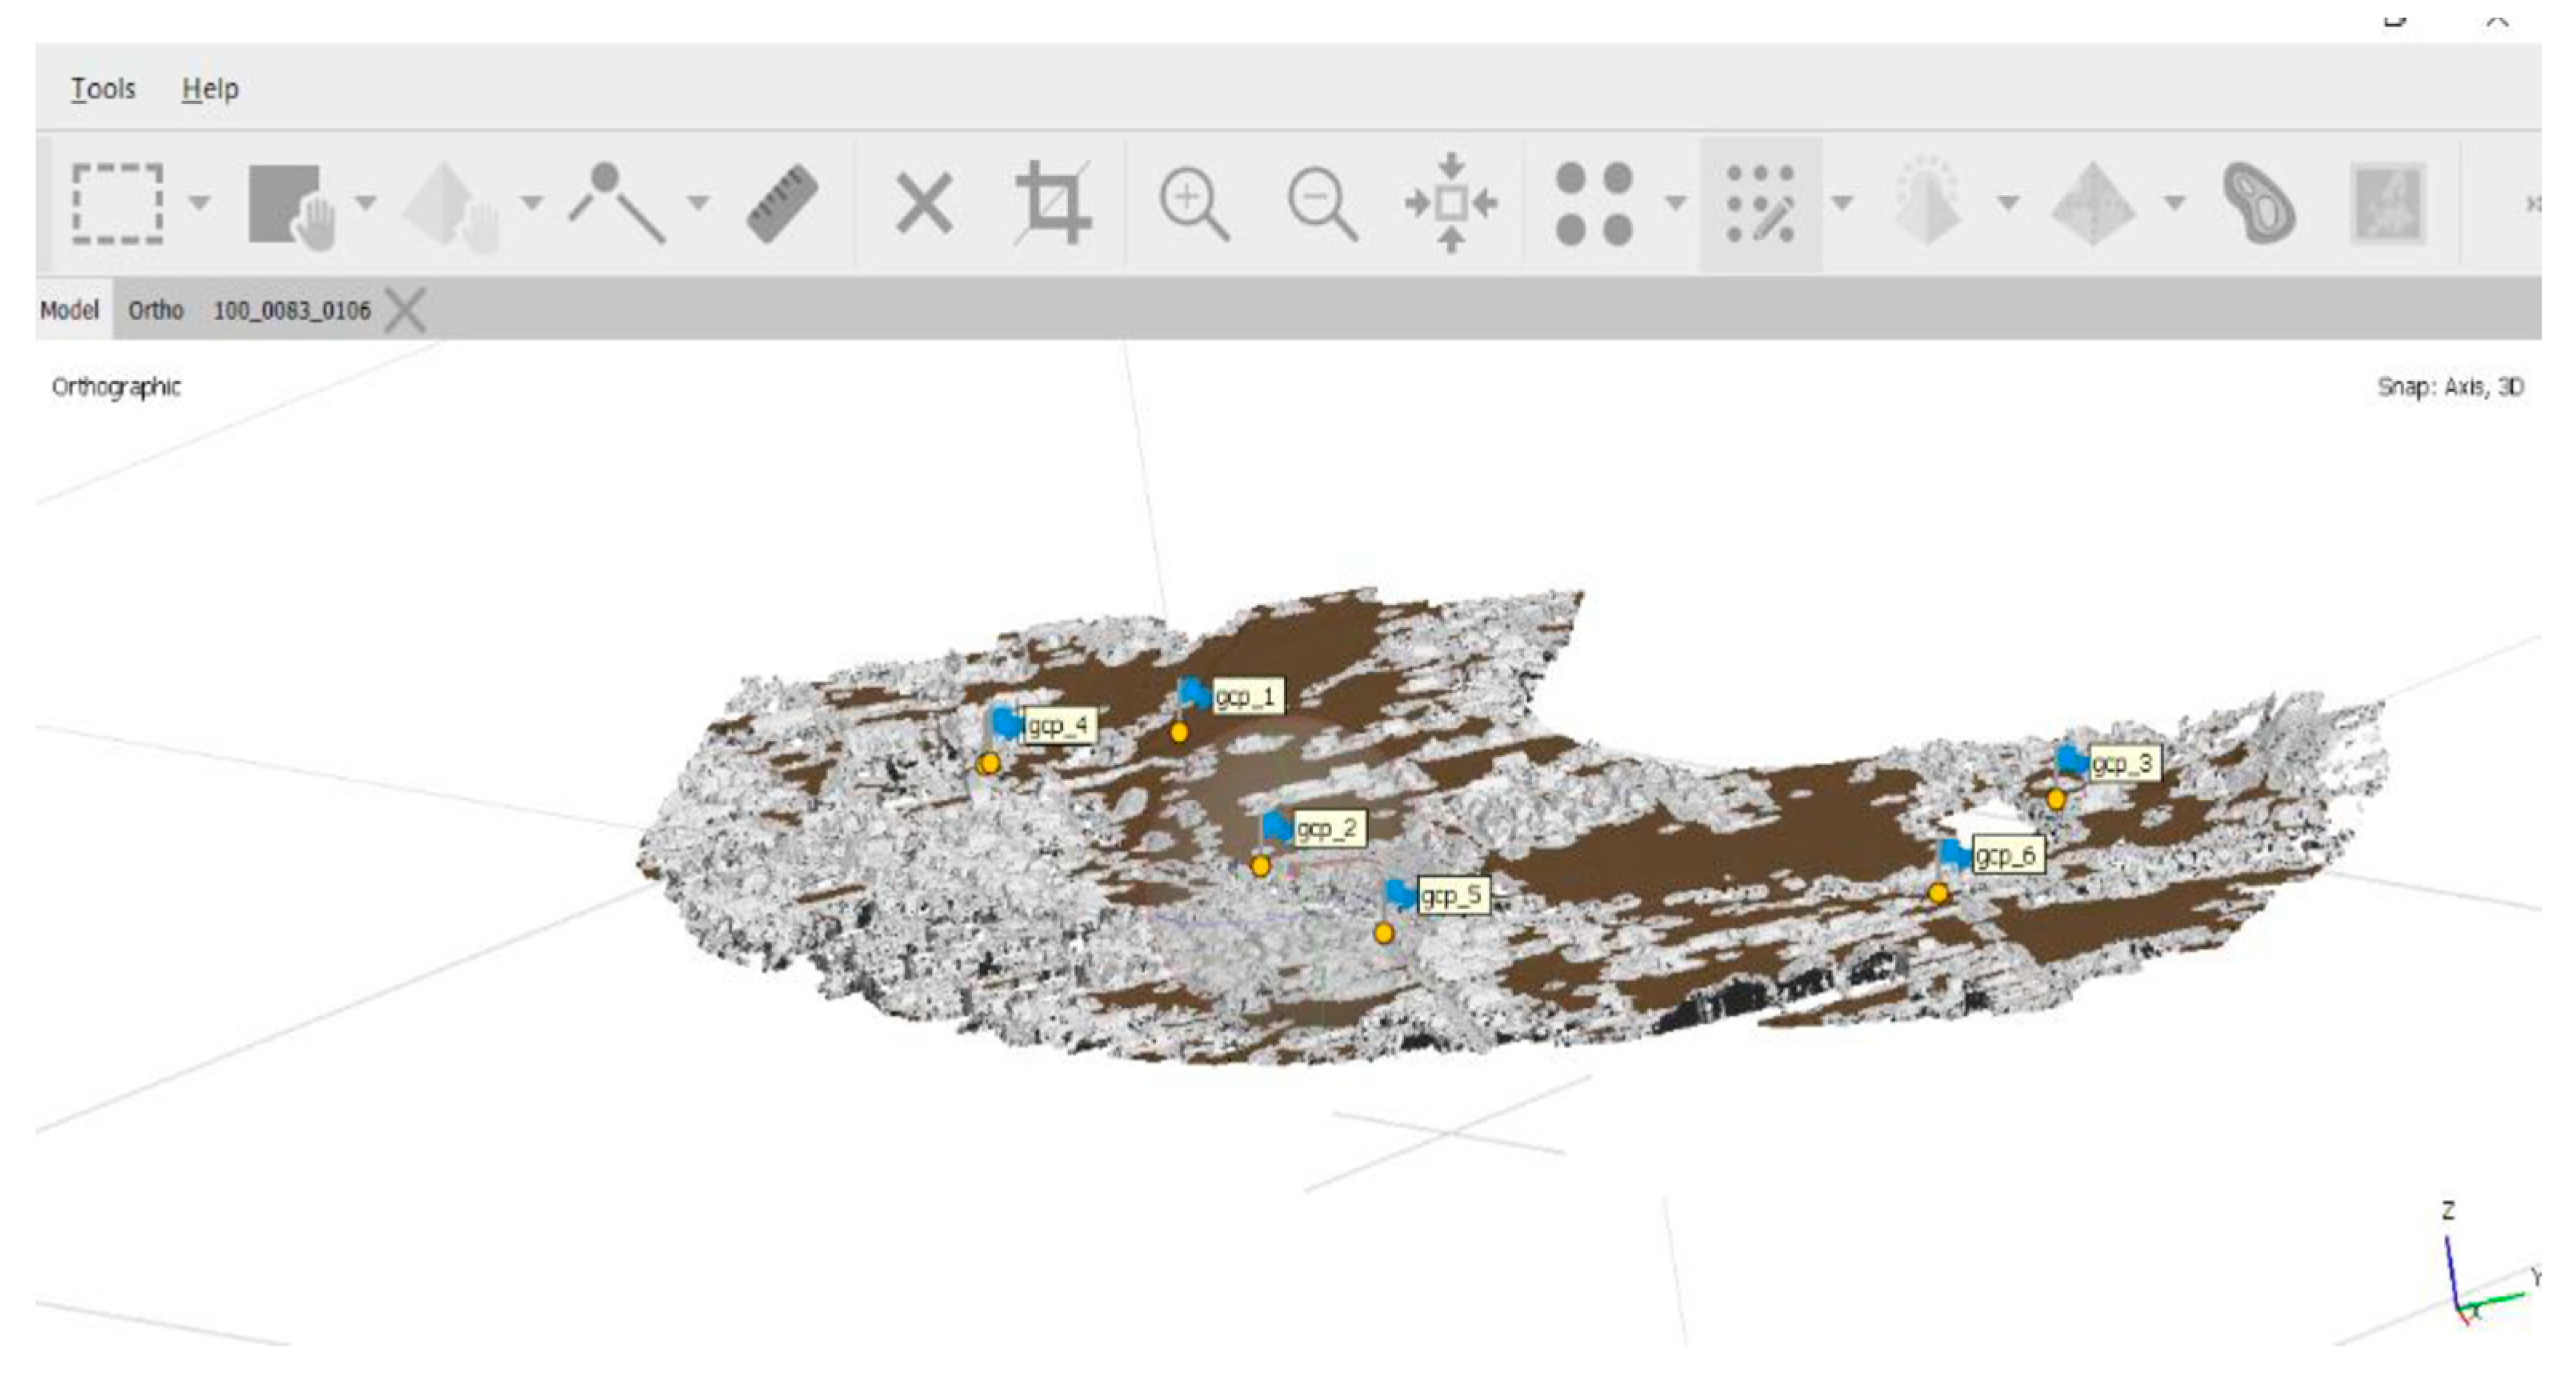
Task: Close the 100_0083_0106 image tab
Action: tap(405, 310)
